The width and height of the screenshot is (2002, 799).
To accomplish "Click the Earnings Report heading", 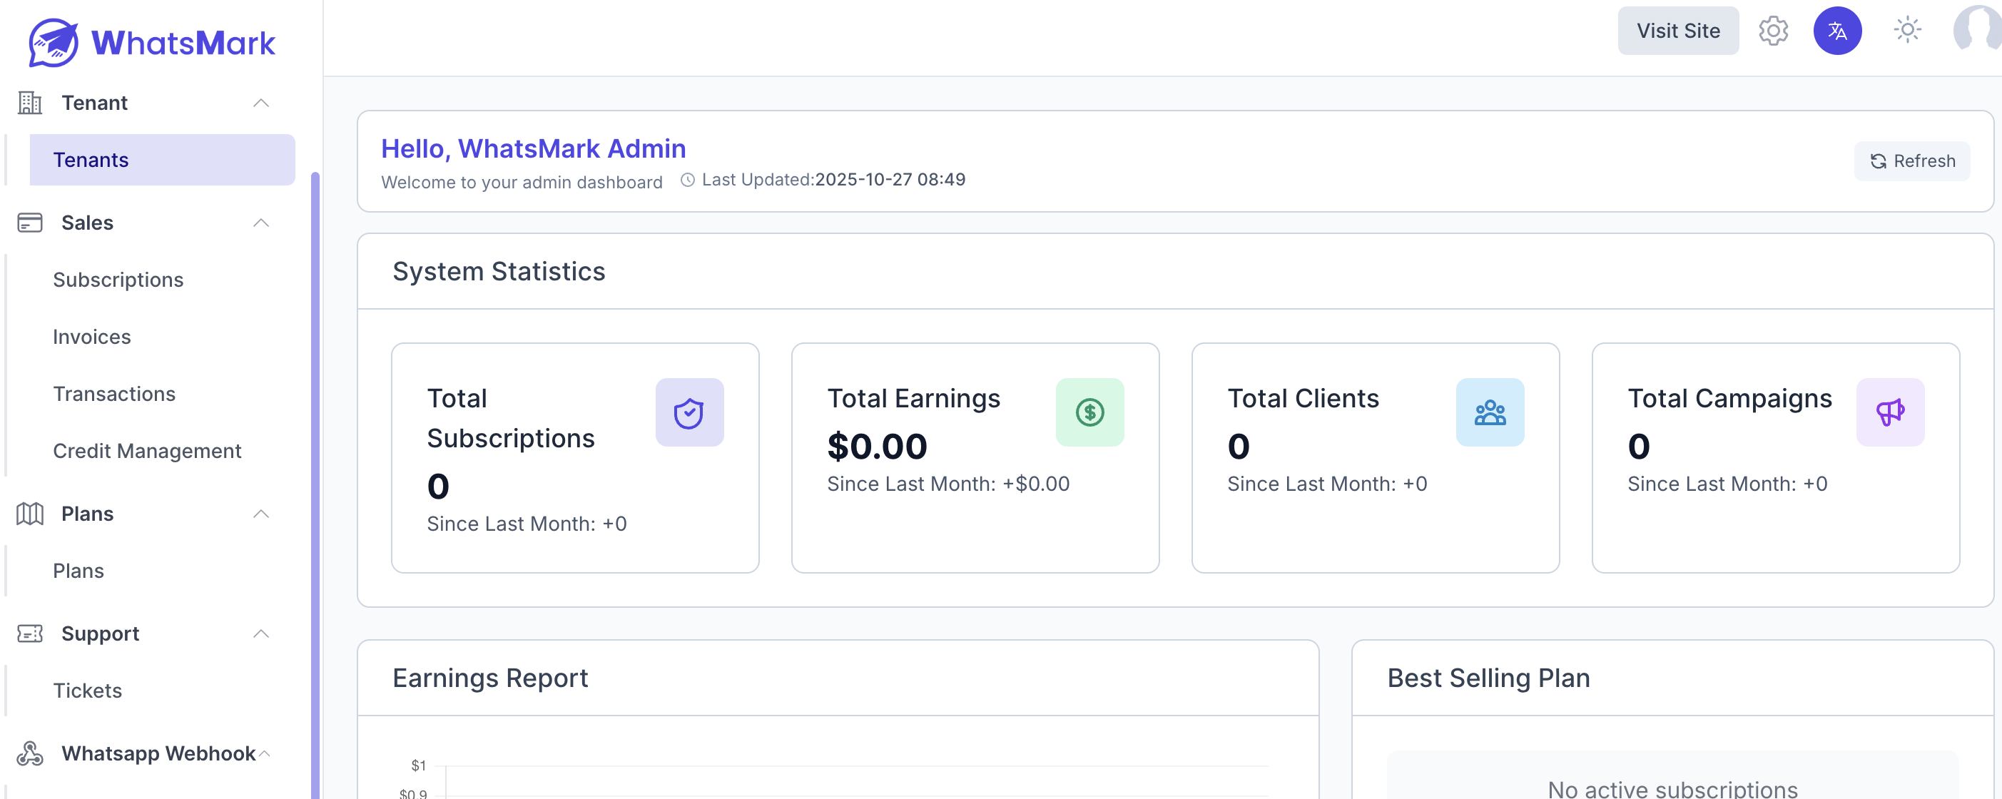I will (x=489, y=678).
